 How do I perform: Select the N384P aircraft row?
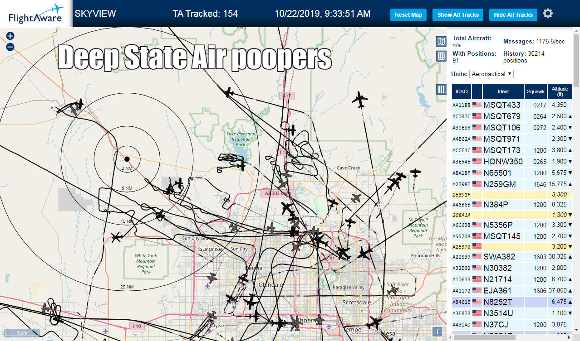(512, 205)
